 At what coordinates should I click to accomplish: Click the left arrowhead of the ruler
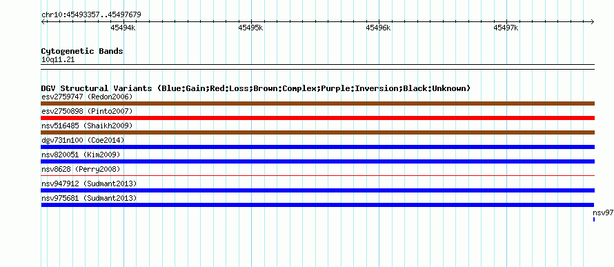[43, 22]
